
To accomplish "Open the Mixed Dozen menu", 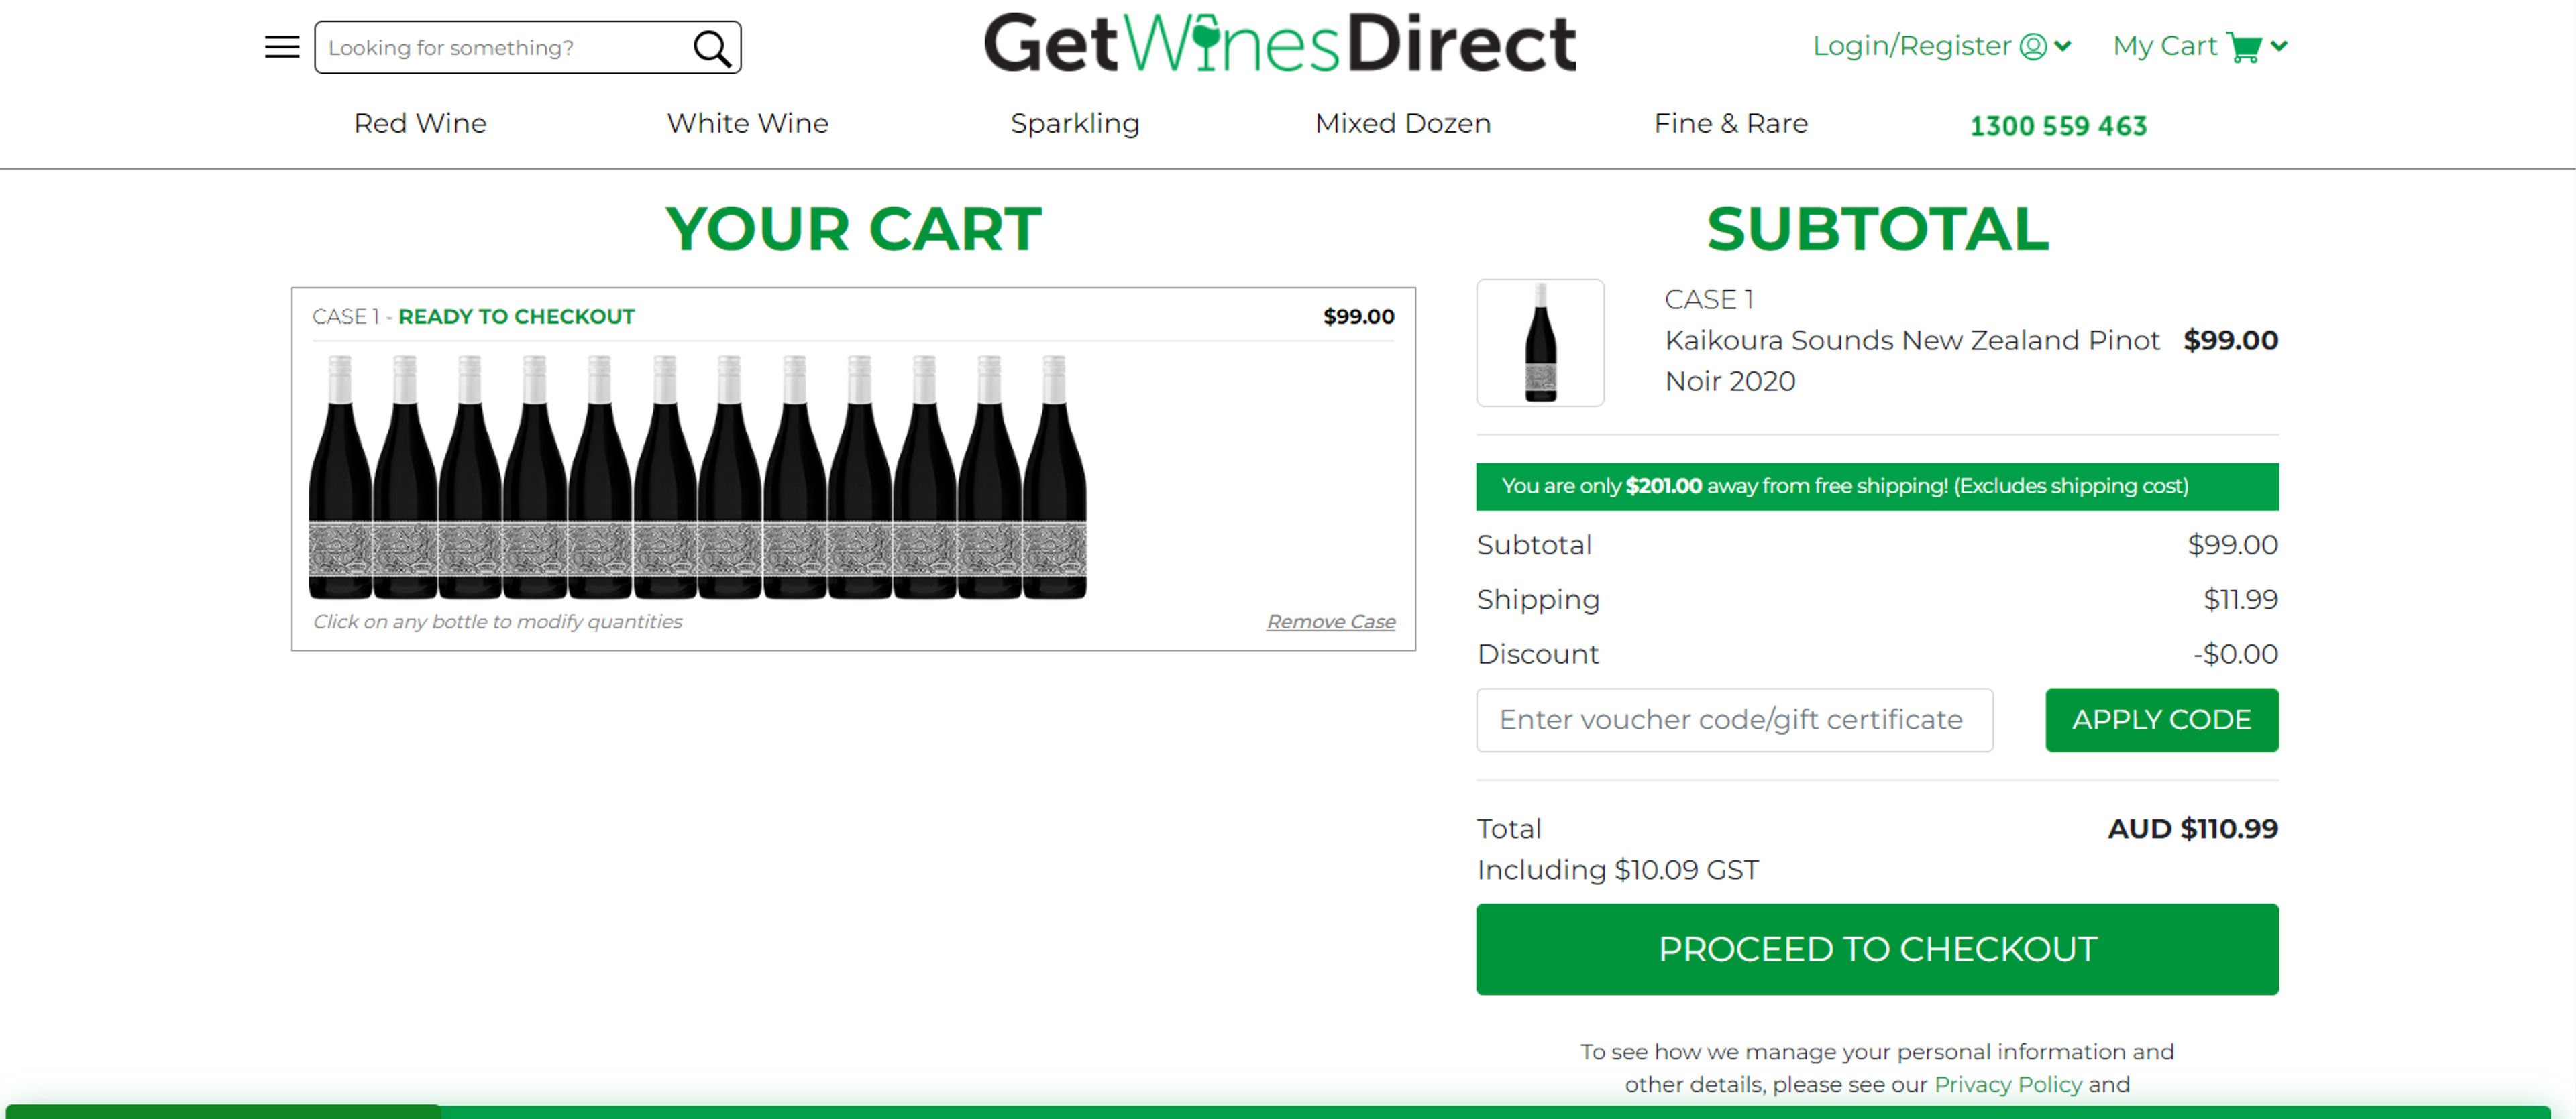I will [x=1402, y=123].
